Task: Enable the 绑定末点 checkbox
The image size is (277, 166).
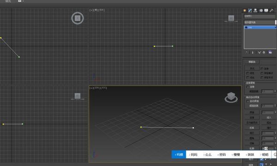Action: (262, 77)
